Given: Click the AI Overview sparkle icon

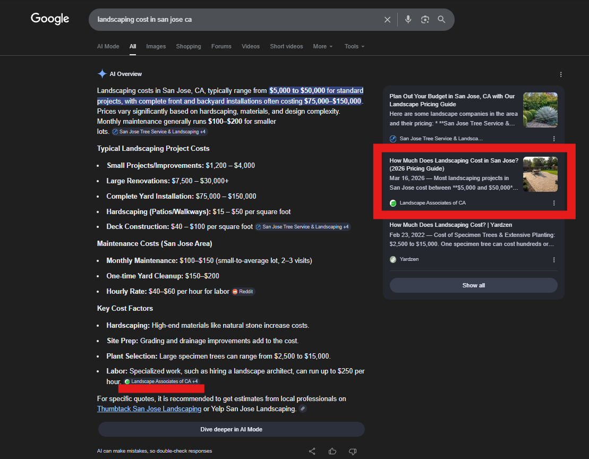Looking at the screenshot, I should tap(102, 74).
